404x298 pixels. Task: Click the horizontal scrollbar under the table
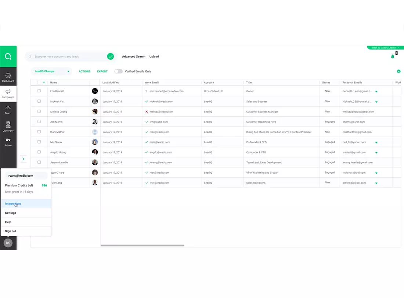point(142,245)
